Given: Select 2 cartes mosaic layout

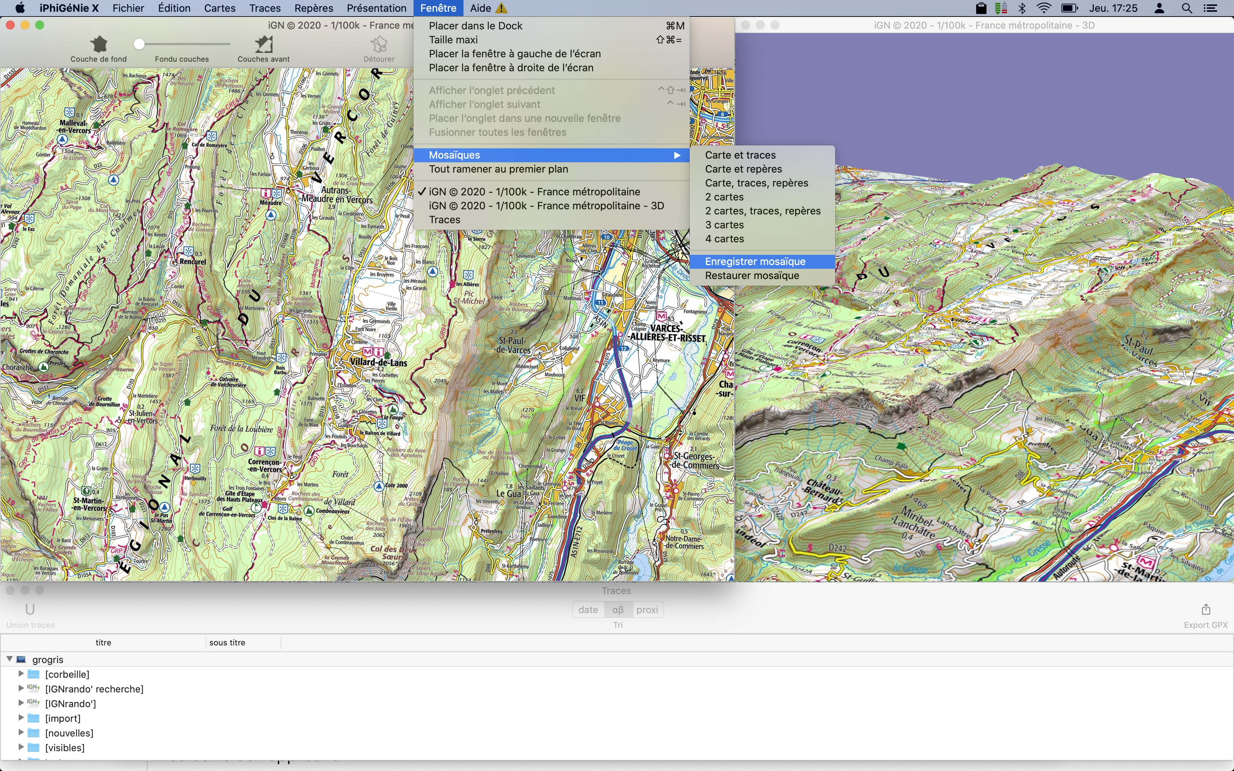Looking at the screenshot, I should pos(762,197).
